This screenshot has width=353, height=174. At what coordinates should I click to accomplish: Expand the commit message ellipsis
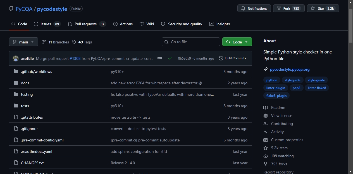pyautogui.click(x=160, y=58)
